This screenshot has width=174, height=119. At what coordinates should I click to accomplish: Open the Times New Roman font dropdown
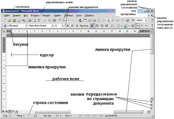tap(53, 26)
